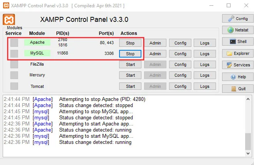Toggle the Tomcat service checkbox
The height and width of the screenshot is (165, 254).
click(14, 86)
